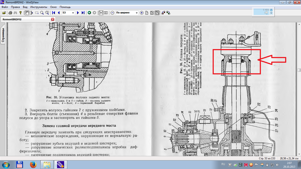Open the Помощь menu
The width and height of the screenshot is (301, 169).
[65, 7]
